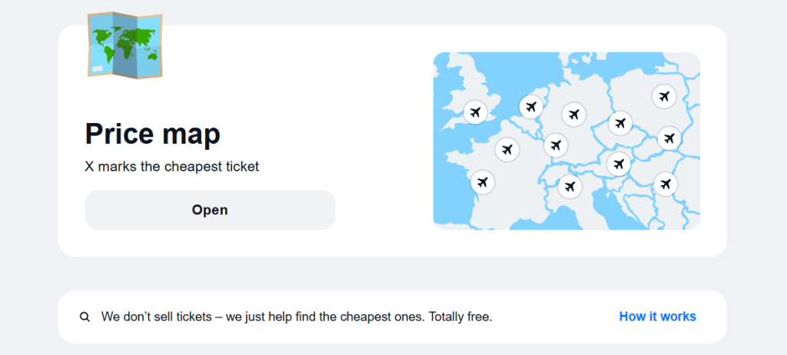The width and height of the screenshot is (787, 355).
Task: Click the magnifying glass search icon
Action: tap(85, 317)
